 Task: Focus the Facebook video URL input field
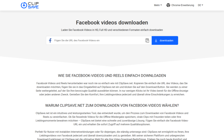(x=99, y=40)
